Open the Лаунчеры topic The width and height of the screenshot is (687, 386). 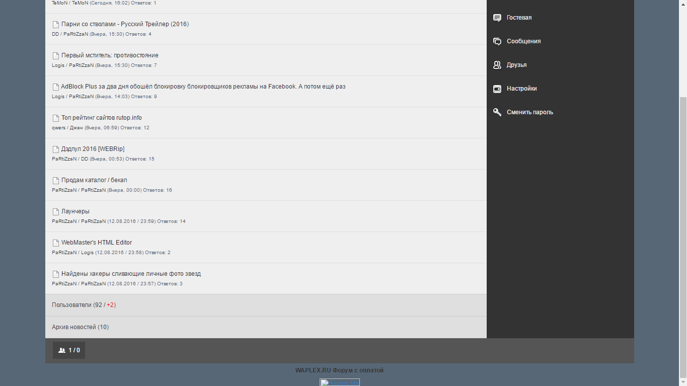click(x=75, y=211)
